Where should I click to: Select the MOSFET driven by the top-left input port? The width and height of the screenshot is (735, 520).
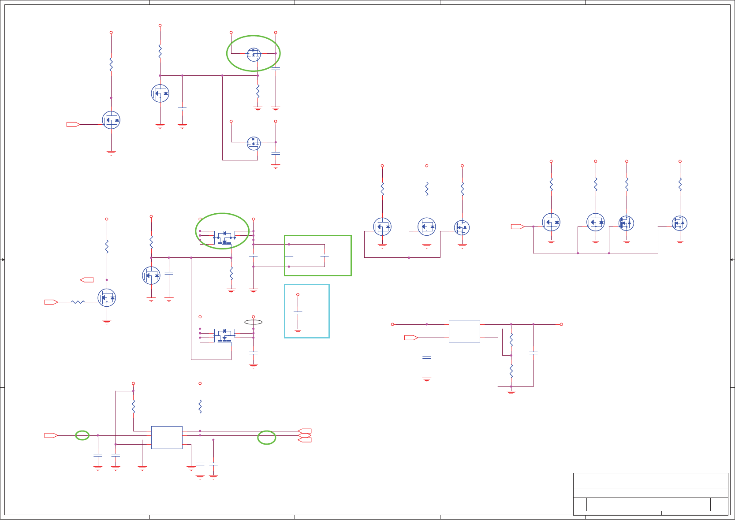(x=111, y=120)
